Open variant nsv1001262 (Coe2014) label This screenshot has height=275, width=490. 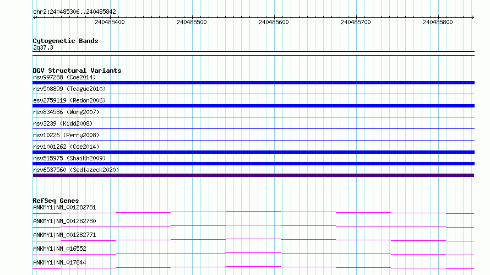coord(66,147)
